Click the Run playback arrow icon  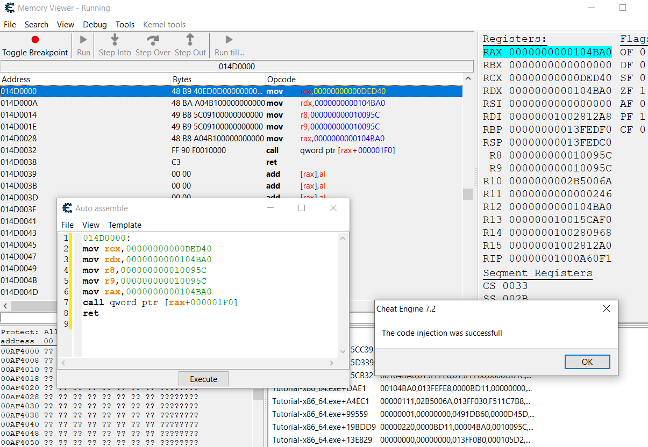pyautogui.click(x=83, y=39)
